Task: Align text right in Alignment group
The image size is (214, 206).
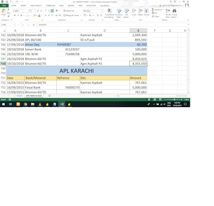Action: (52, 15)
